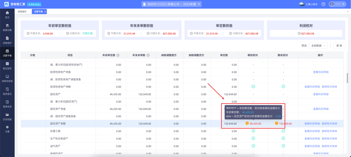Click info icon in 利润校对 card
The height and width of the screenshot is (157, 351).
[x=299, y=34]
